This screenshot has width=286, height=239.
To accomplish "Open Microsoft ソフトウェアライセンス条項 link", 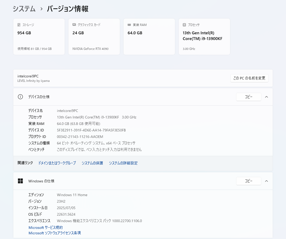I will coord(55,233).
